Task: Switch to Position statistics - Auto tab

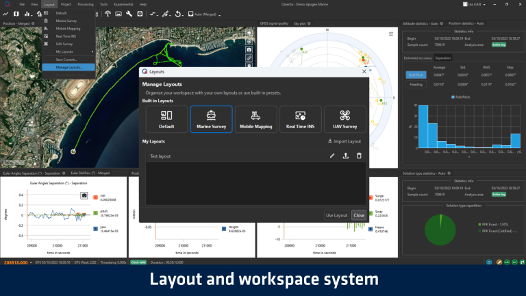Action: [466, 23]
